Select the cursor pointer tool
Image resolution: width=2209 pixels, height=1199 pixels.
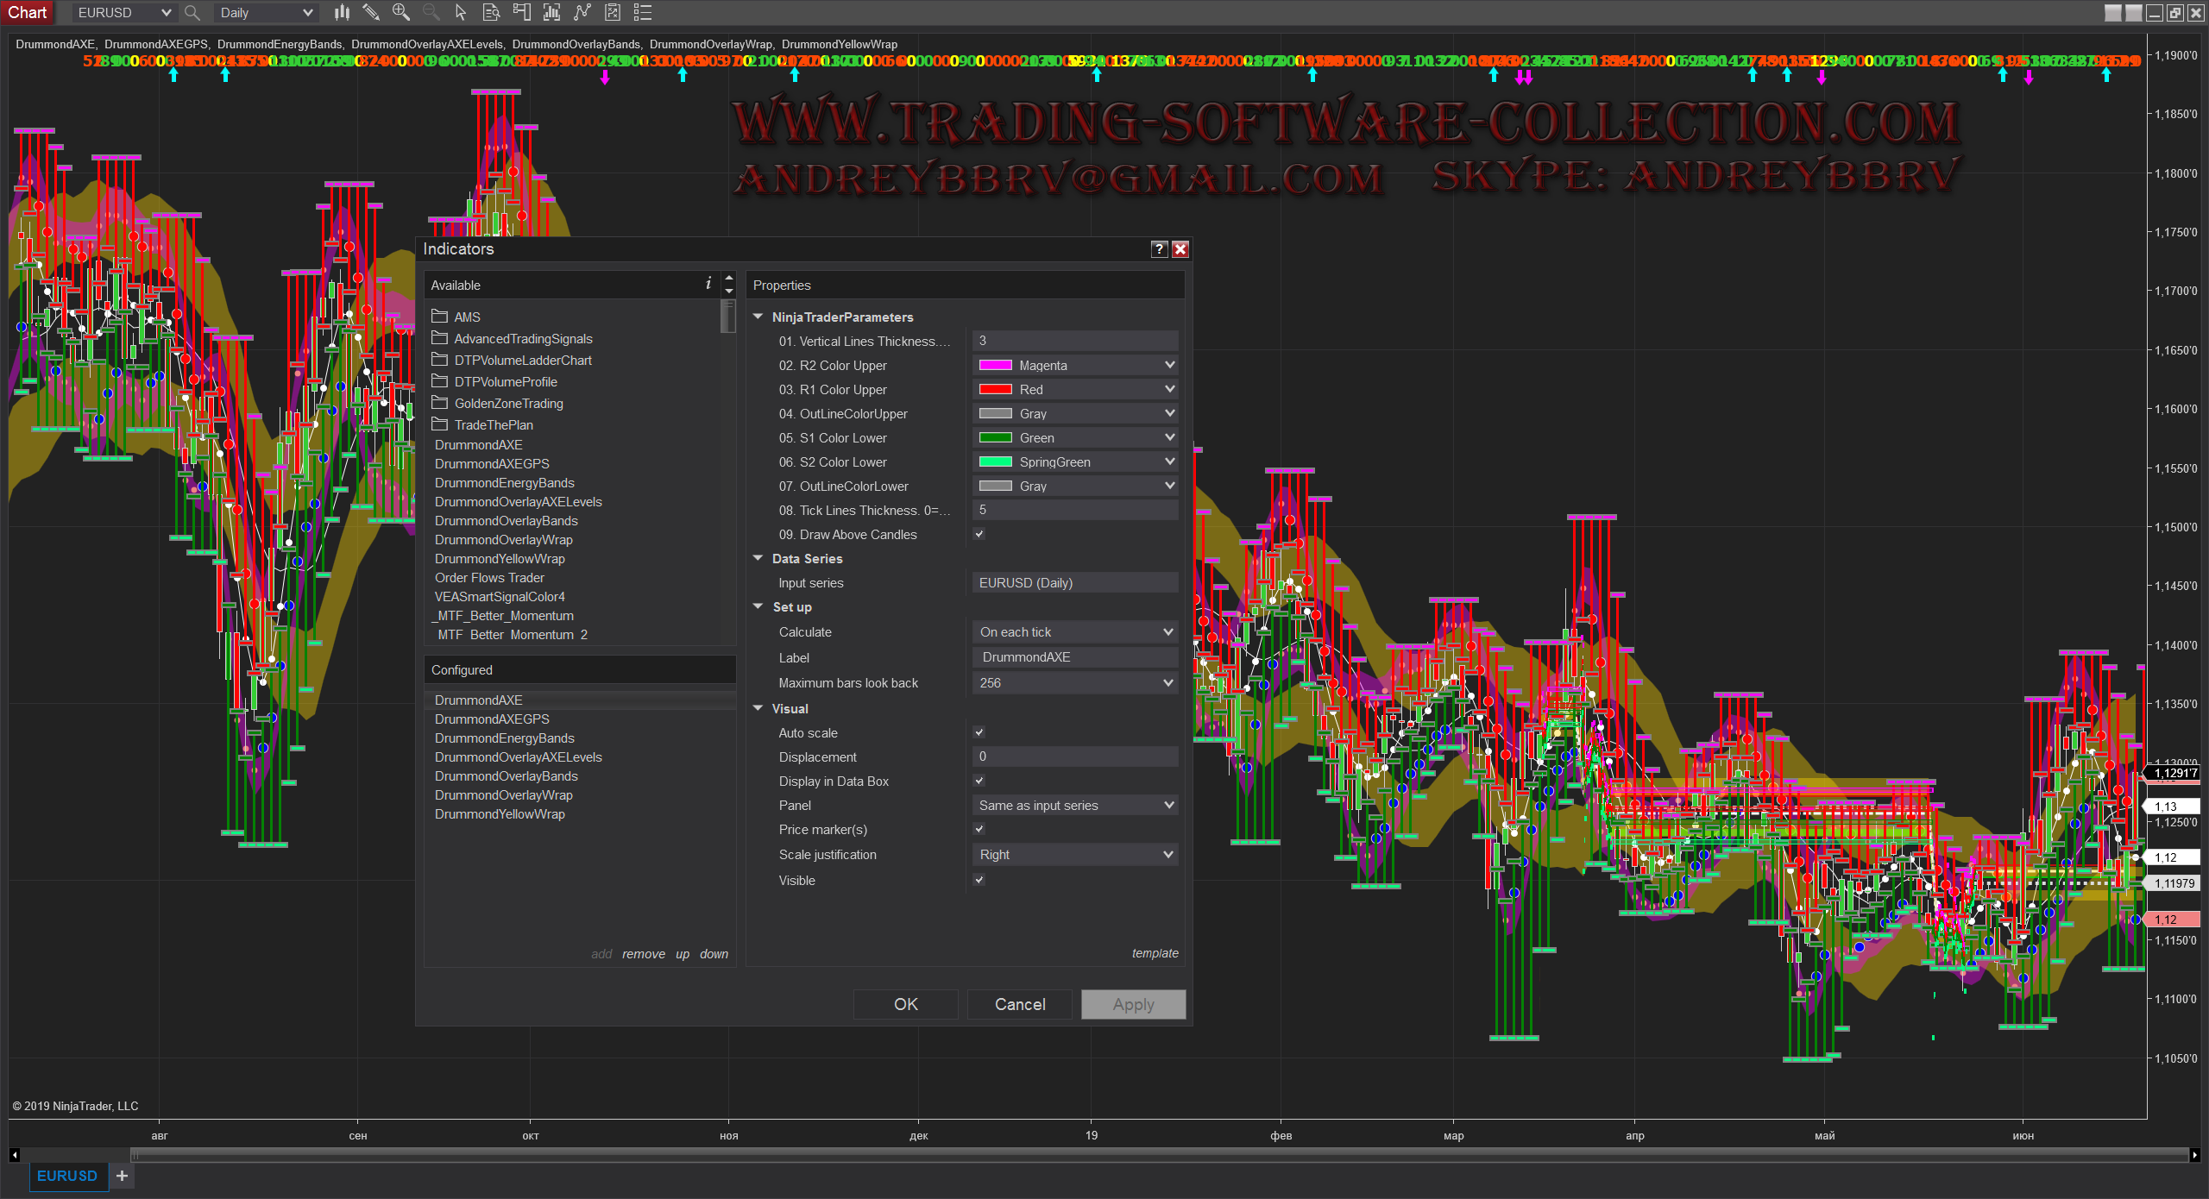point(461,12)
